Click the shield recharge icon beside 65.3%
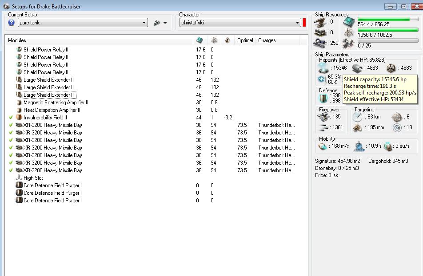This screenshot has height=276, width=423. (x=322, y=79)
